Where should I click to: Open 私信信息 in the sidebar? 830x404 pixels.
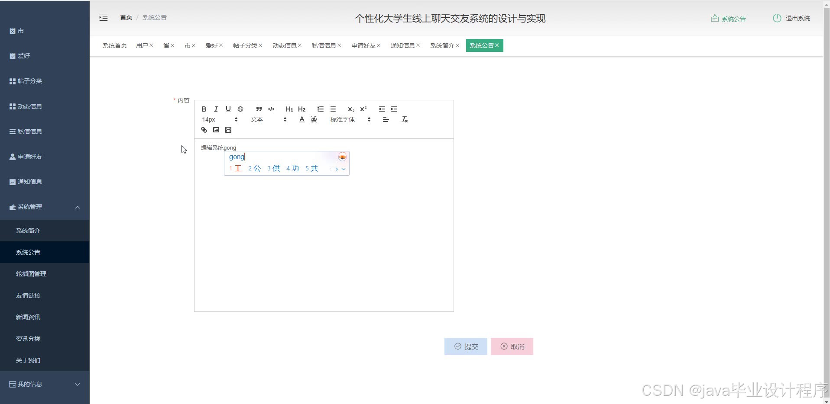[45, 131]
